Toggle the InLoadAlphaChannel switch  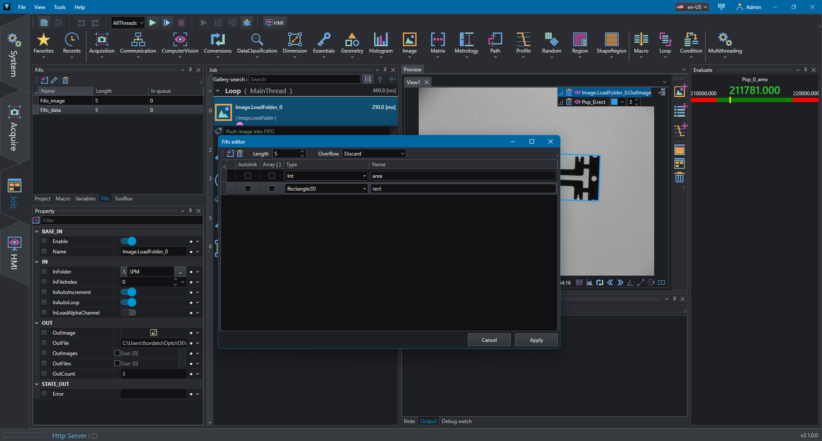(128, 313)
